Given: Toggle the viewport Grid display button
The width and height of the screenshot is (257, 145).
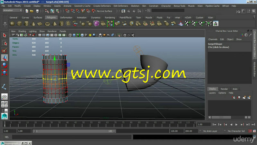Looking at the screenshot, I should 40,35.
